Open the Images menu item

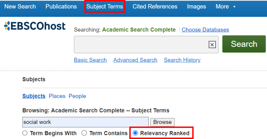coord(197,6)
